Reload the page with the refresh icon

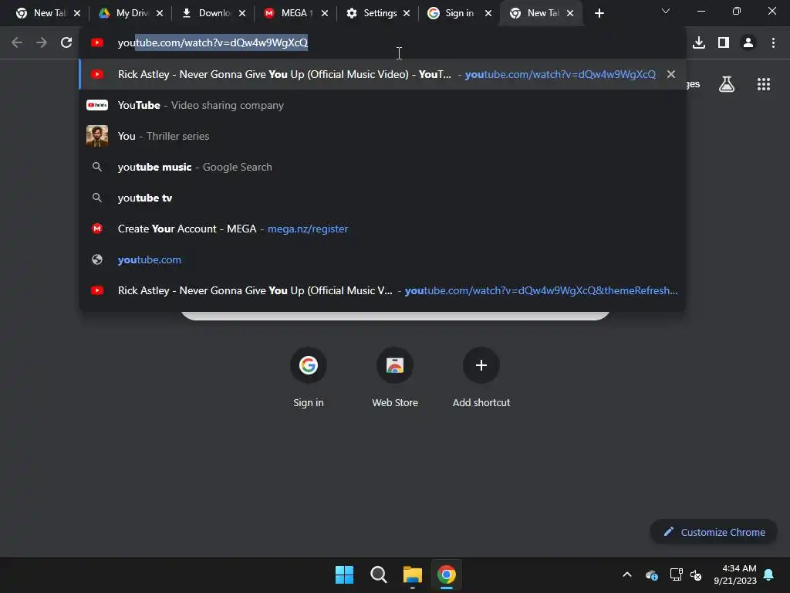tap(66, 43)
